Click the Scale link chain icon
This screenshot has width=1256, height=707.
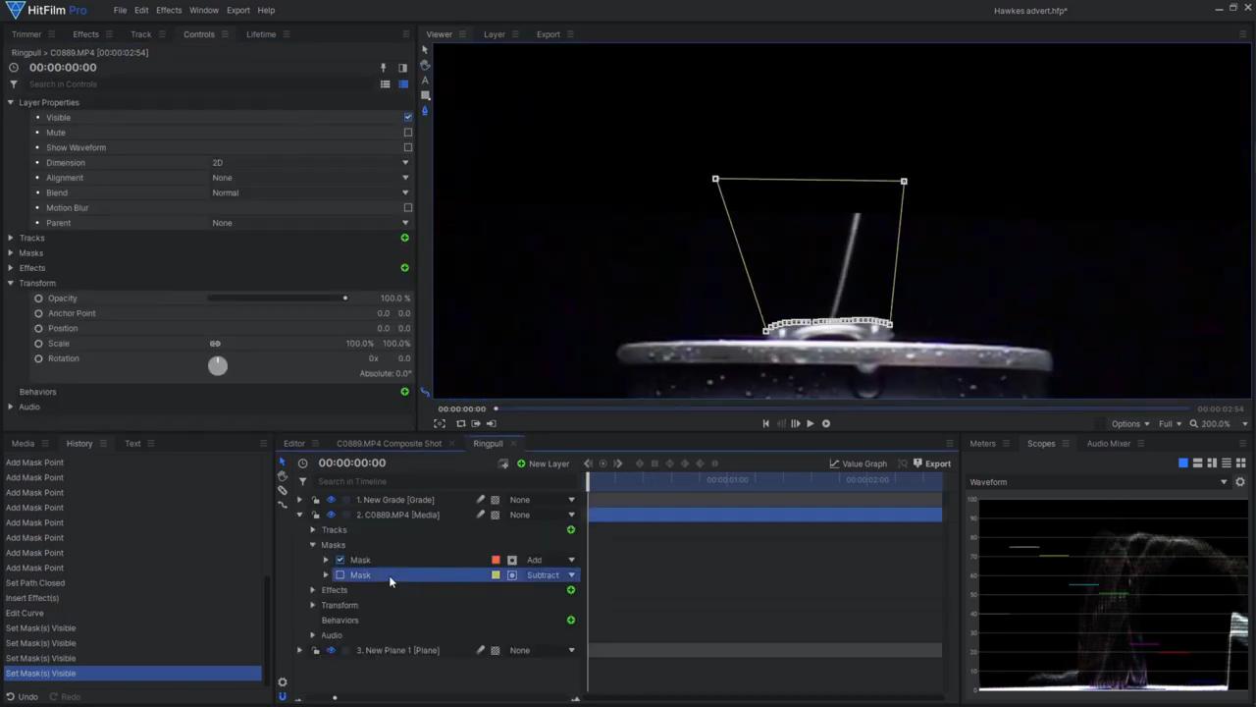[x=215, y=344]
